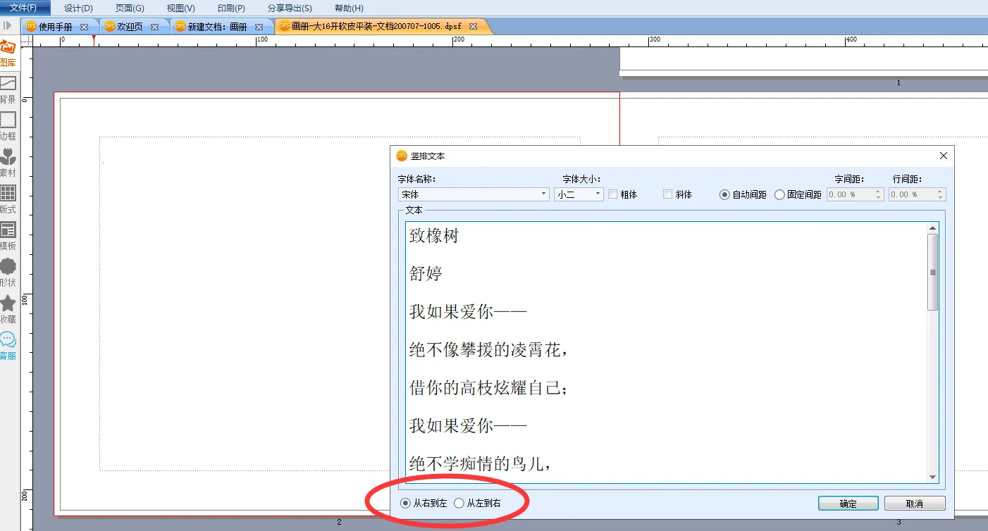The height and width of the screenshot is (531, 988).
Task: Close the 竖排文本 dialog
Action: (944, 156)
